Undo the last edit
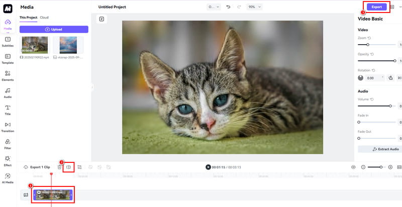402x207 pixels. tap(228, 7)
